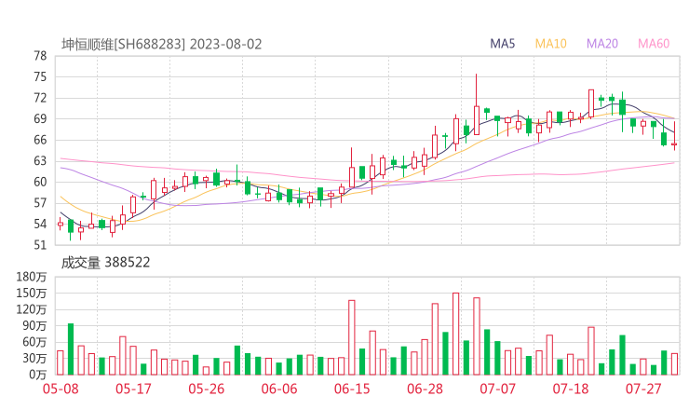
Task: Click the 75 price axis label
Action: [x=40, y=77]
